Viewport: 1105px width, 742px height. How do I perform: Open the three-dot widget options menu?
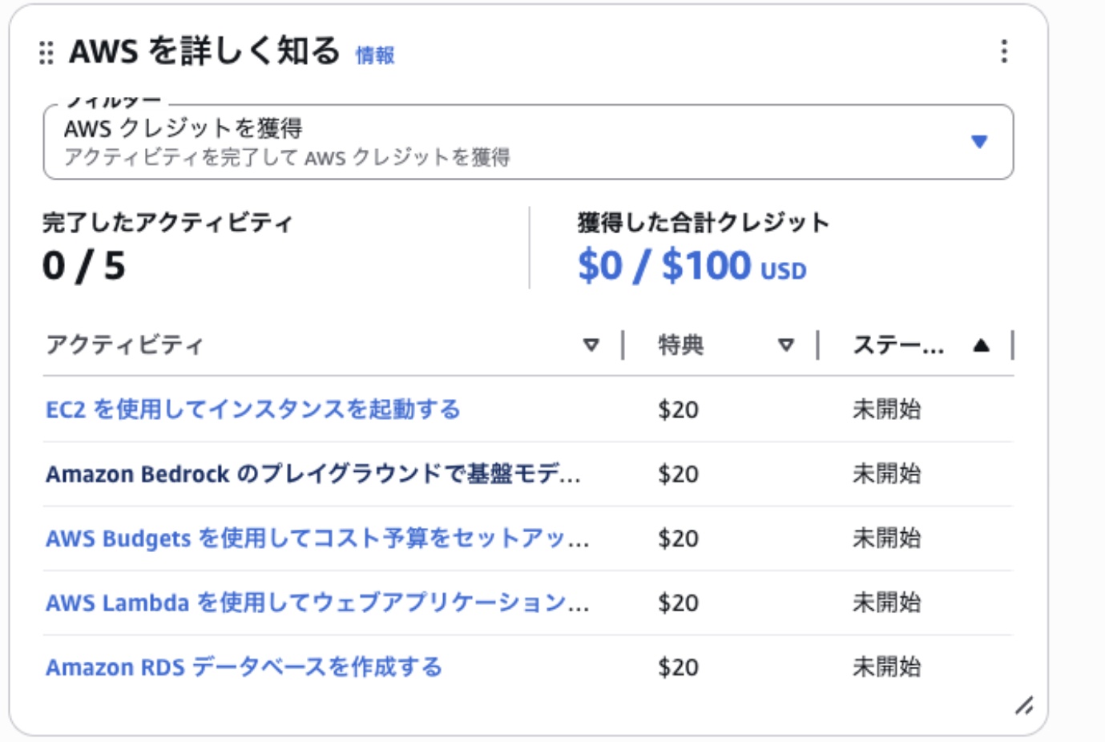(1003, 52)
